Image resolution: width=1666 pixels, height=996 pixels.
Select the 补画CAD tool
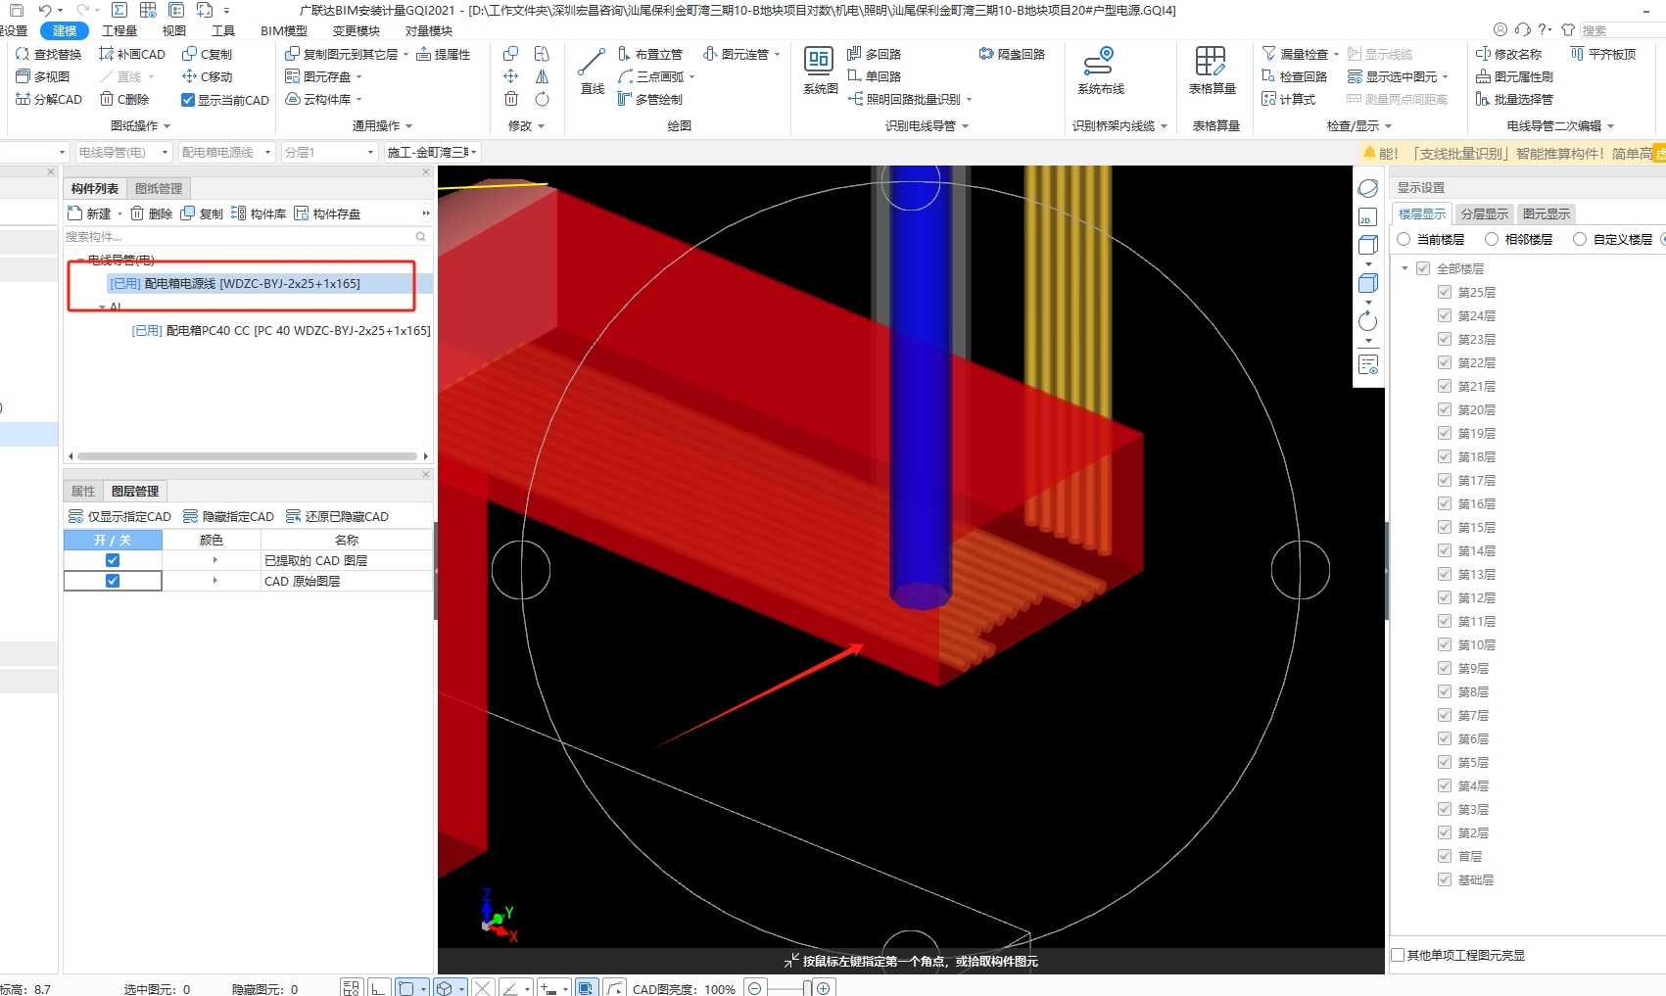click(x=132, y=54)
